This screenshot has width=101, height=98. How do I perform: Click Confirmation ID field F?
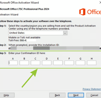(x=69, y=63)
